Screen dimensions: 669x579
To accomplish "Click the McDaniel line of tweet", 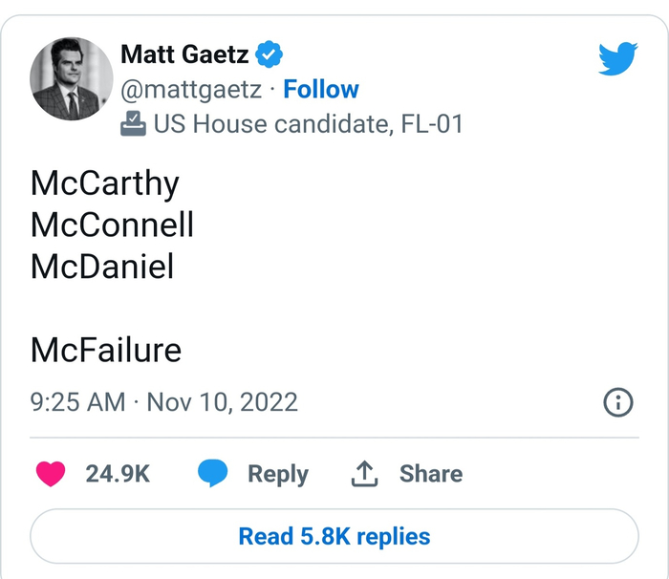I will coord(102,267).
